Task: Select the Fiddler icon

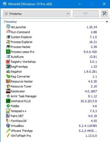Action: (8, 106)
